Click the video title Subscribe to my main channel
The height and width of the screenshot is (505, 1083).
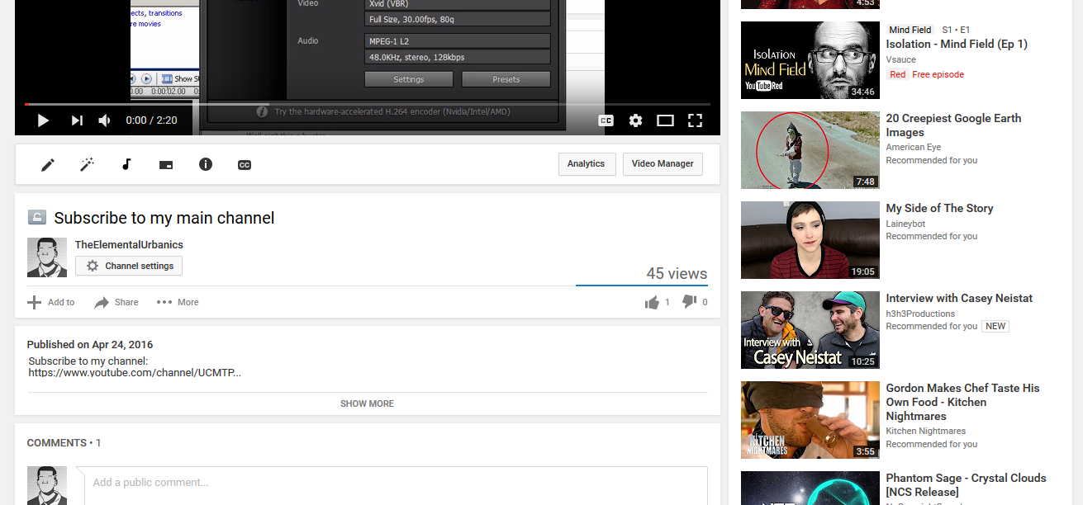click(164, 218)
